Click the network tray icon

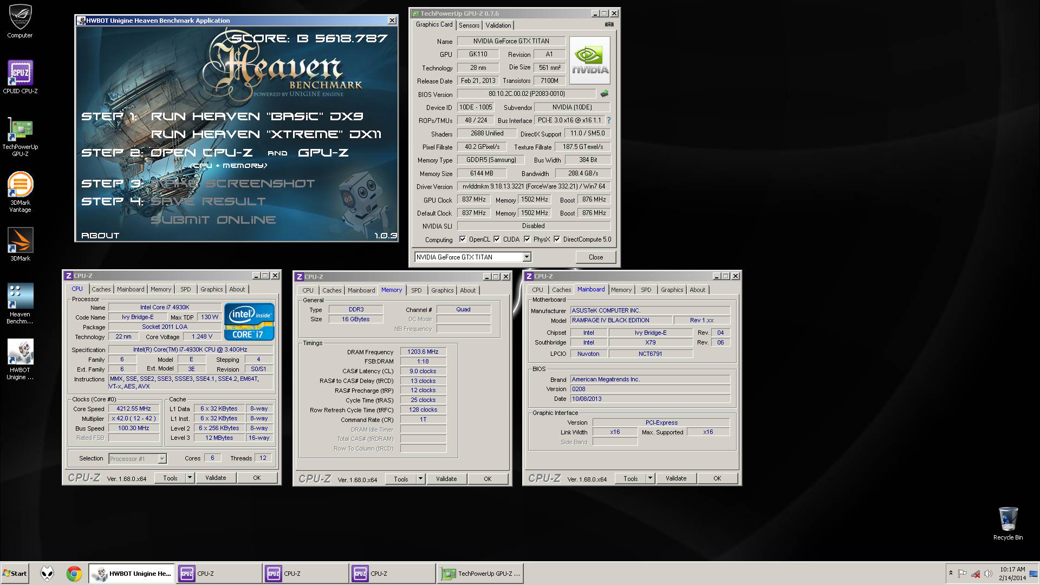[x=976, y=574]
